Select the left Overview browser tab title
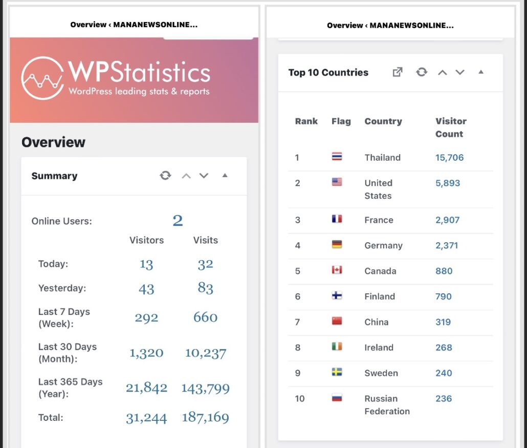Screen dimensions: 527x448 tap(134, 25)
